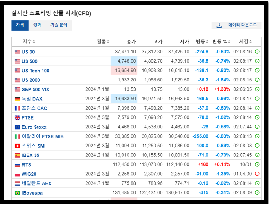This screenshot has width=269, height=204.
Task: Open the US Tech 100 link
Action: point(35,71)
